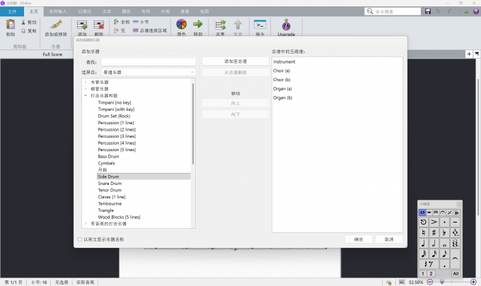481x286 pixels.
Task: Click the Delete bars icon with red X
Action: [x=99, y=25]
